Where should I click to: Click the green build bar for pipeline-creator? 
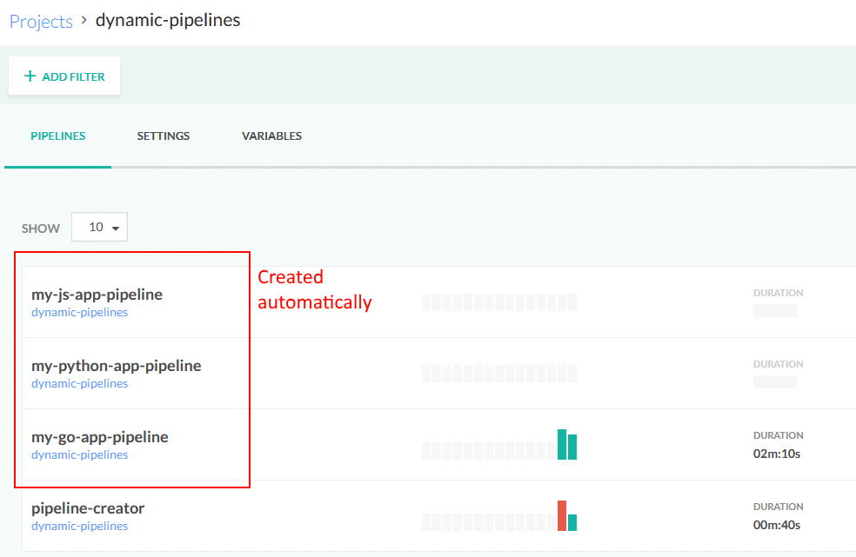click(x=572, y=522)
